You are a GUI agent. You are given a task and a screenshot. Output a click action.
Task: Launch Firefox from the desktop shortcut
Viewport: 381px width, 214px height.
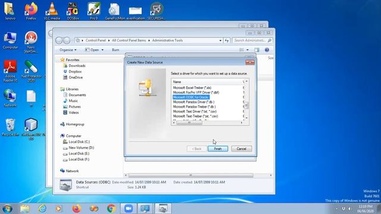(x=31, y=11)
